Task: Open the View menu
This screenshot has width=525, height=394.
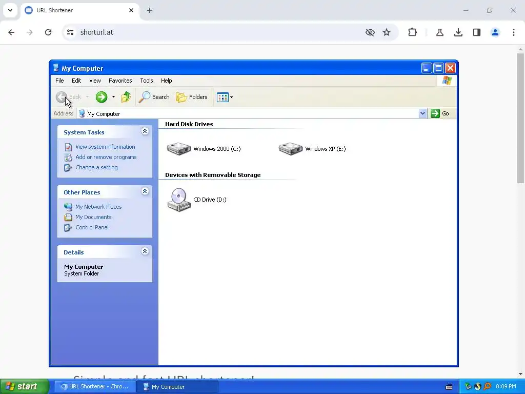Action: pyautogui.click(x=95, y=81)
